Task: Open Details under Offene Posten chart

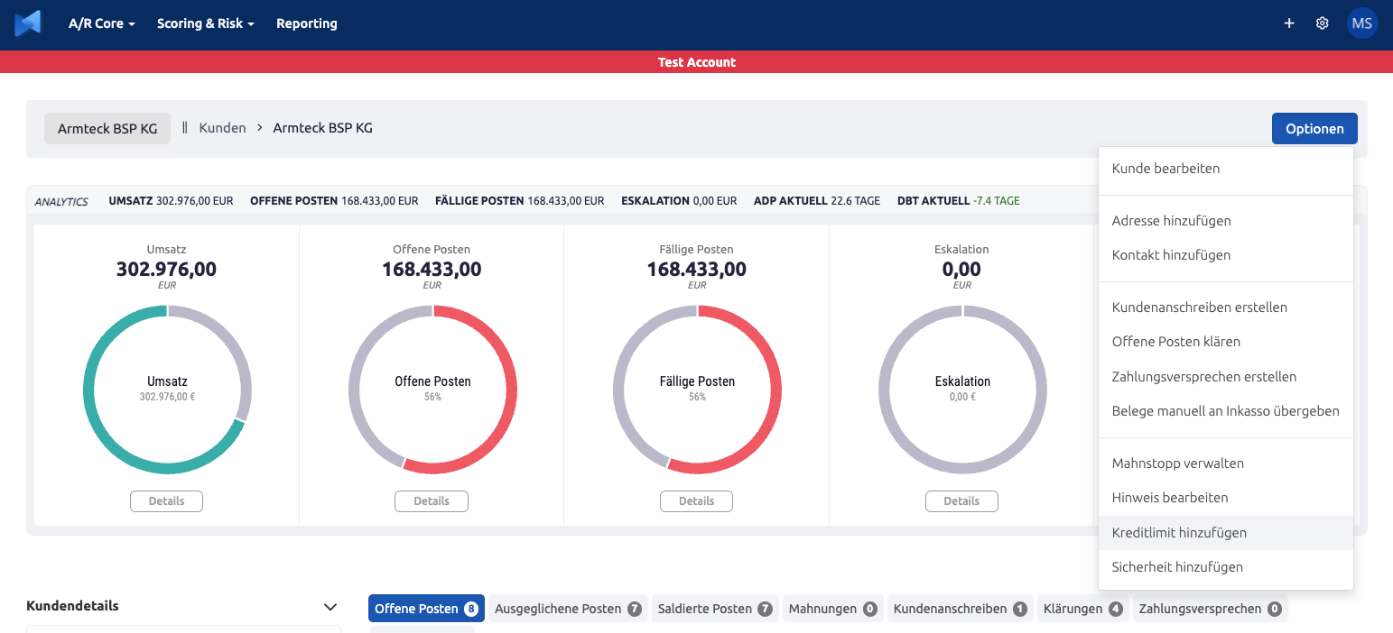Action: coord(432,501)
